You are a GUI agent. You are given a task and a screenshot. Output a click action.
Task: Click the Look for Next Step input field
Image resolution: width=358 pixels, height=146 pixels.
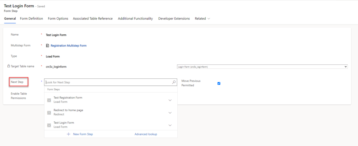point(108,83)
